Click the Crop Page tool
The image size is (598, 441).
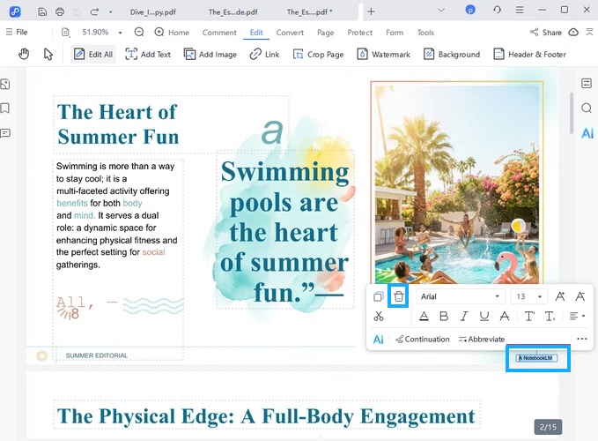[318, 55]
